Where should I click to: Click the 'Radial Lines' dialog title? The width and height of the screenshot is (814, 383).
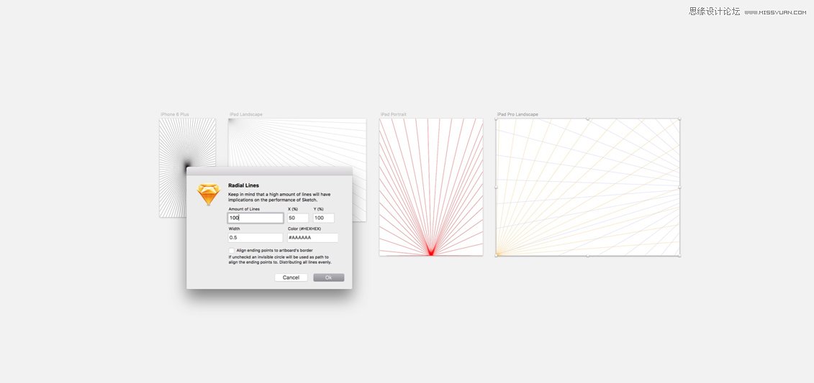click(243, 185)
